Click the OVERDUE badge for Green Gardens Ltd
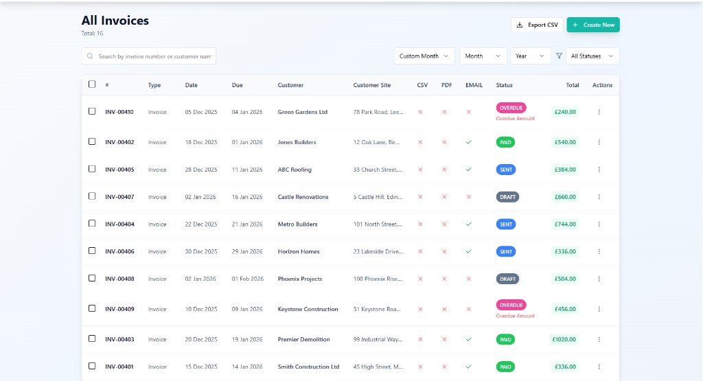 pyautogui.click(x=511, y=108)
